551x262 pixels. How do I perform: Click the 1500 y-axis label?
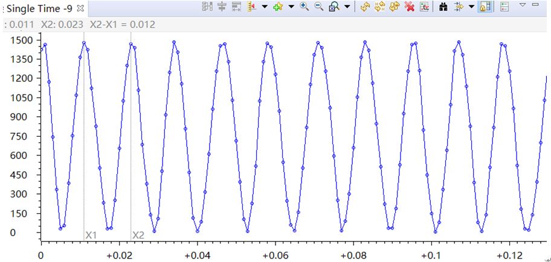point(22,40)
